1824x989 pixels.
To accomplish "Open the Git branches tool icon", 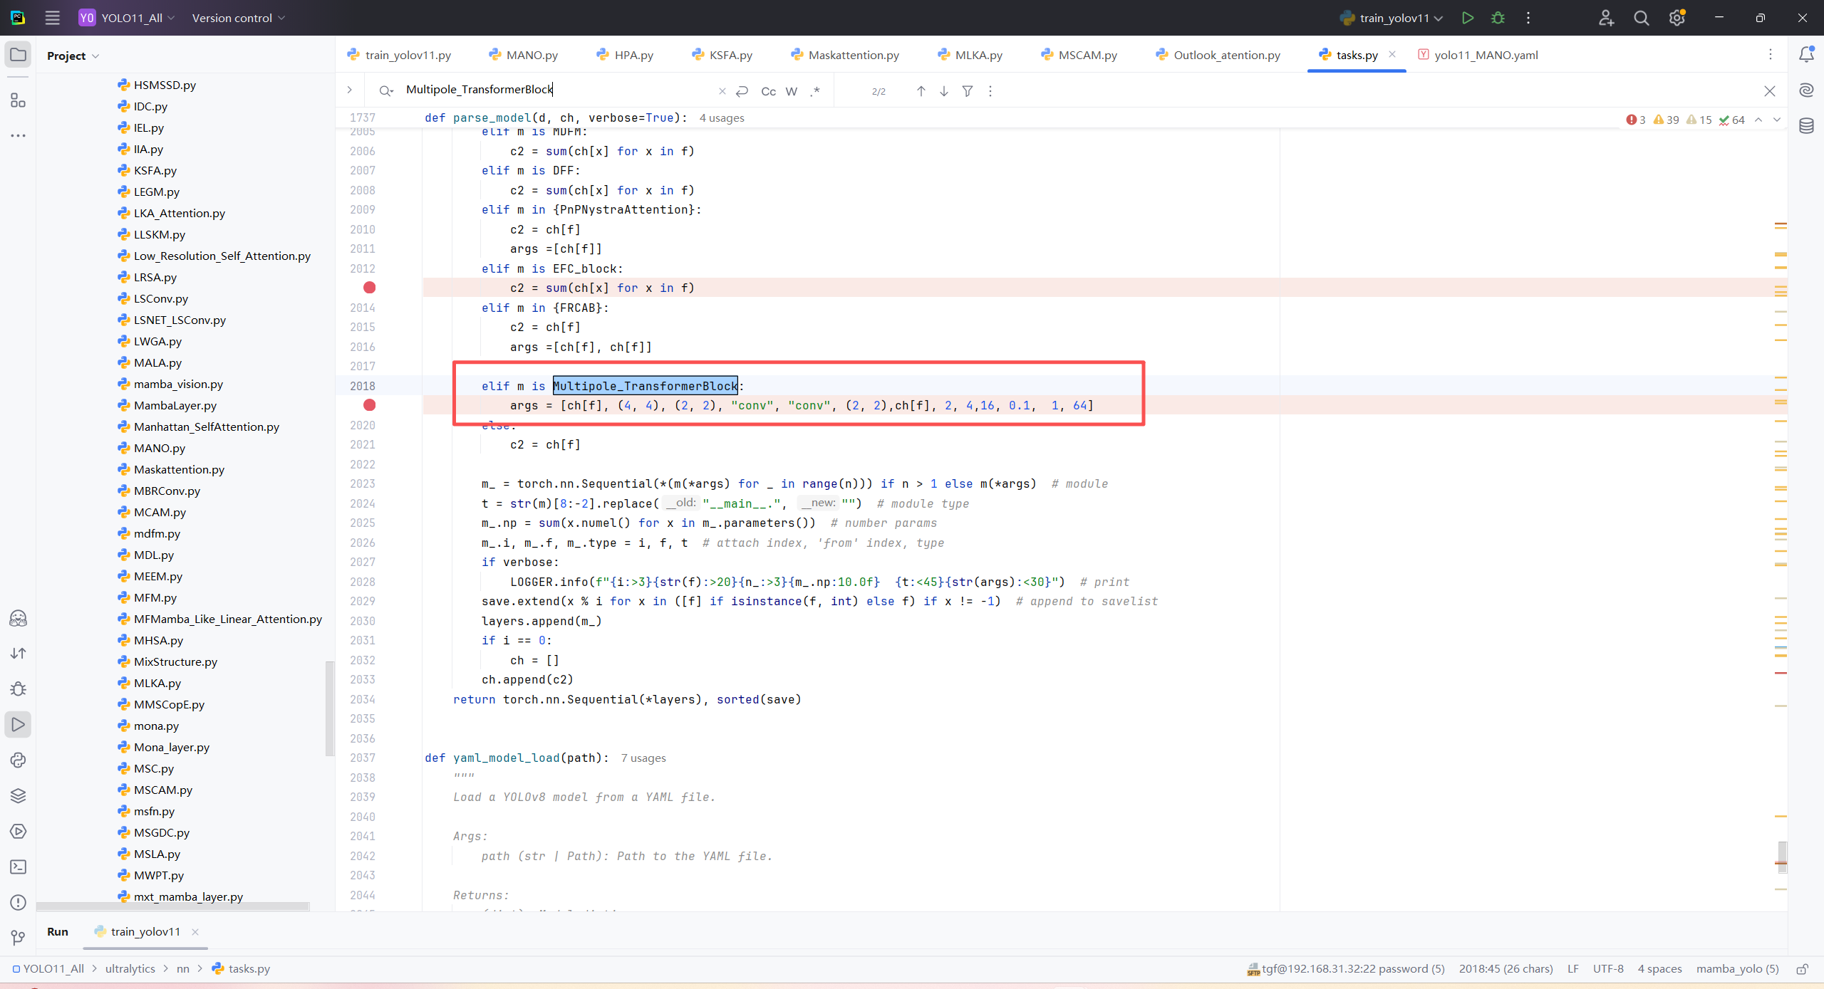I will pos(18,938).
